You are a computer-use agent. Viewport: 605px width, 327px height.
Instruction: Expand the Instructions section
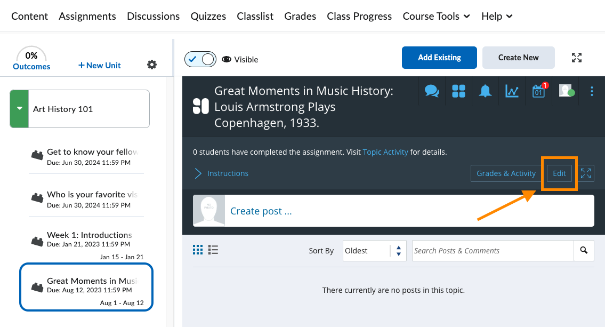click(x=222, y=173)
